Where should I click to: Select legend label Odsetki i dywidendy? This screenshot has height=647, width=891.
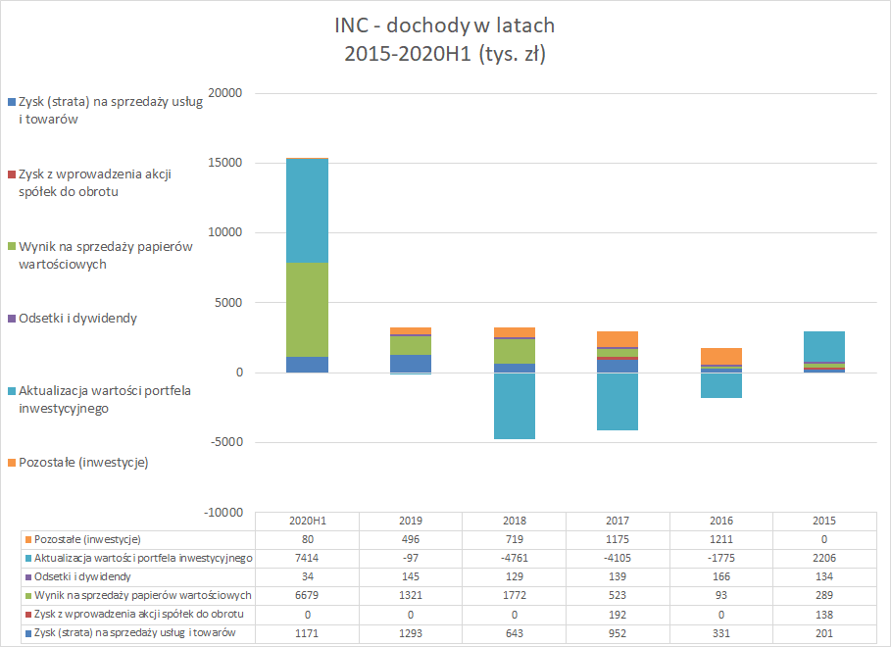click(x=77, y=319)
